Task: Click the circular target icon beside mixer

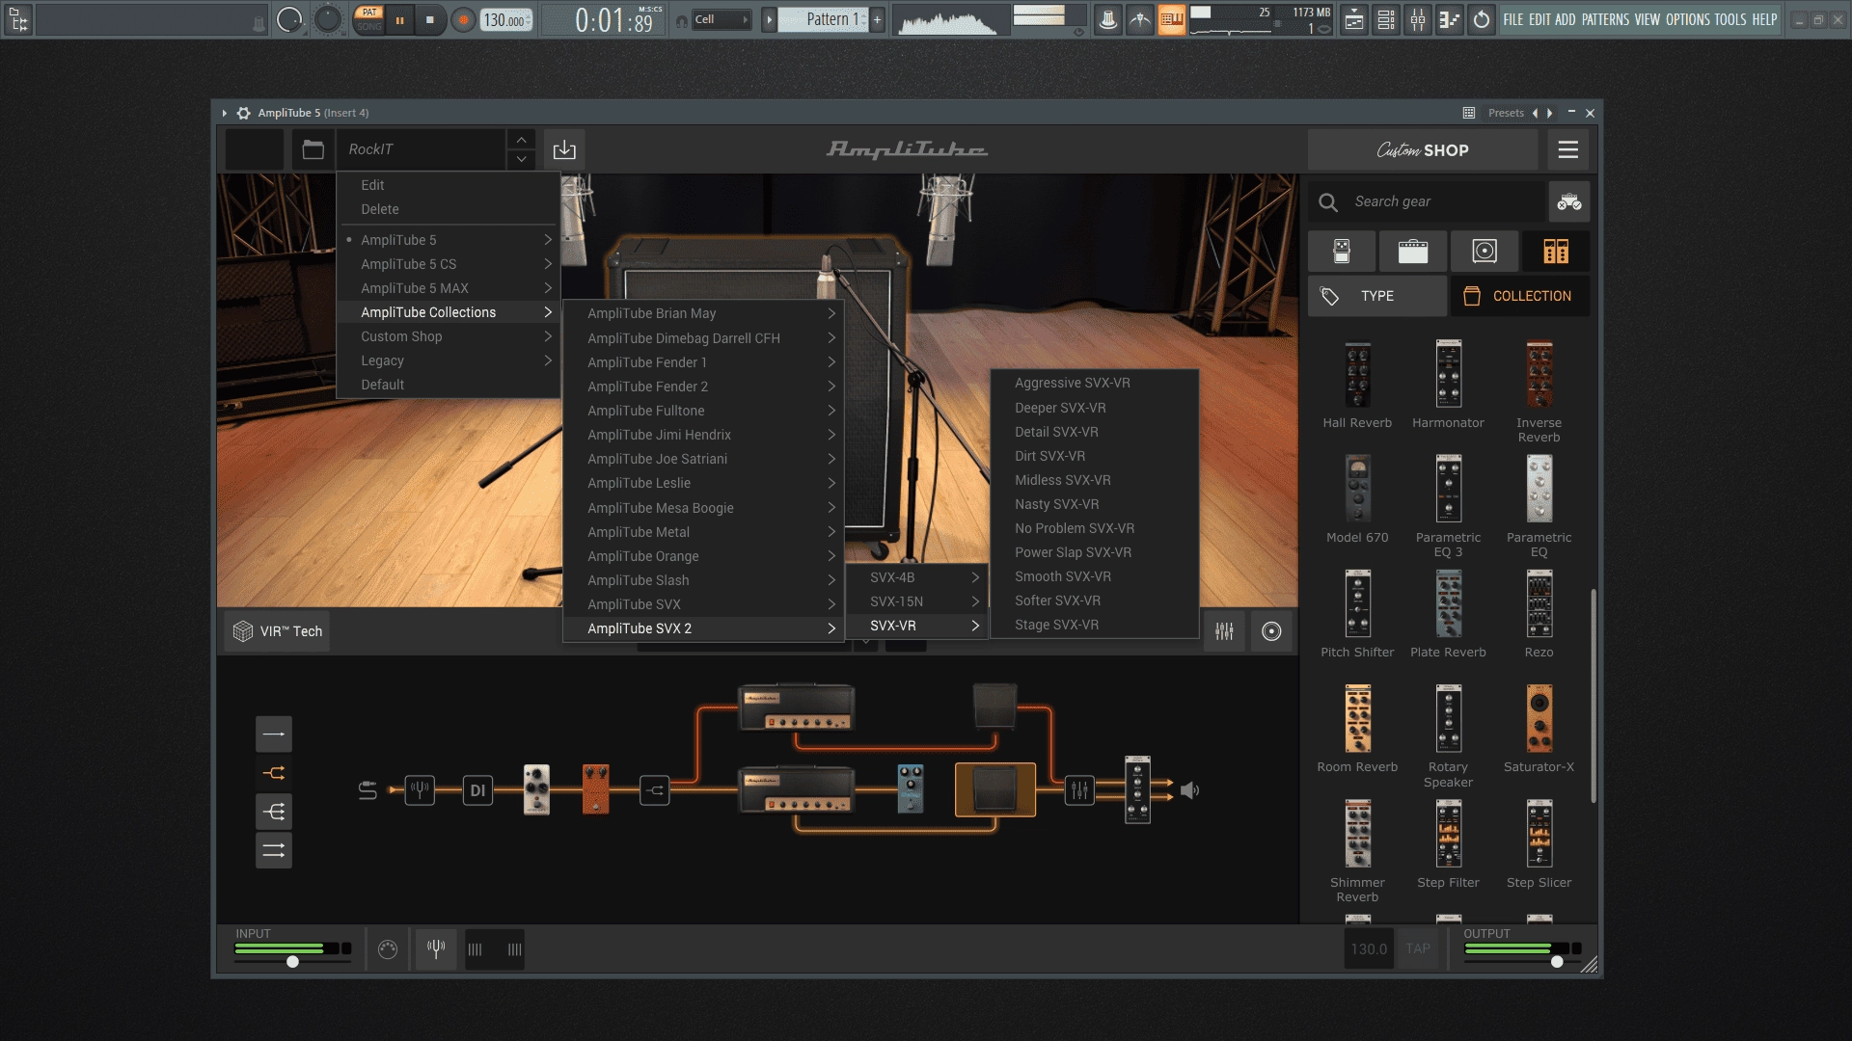Action: pyautogui.click(x=1271, y=631)
